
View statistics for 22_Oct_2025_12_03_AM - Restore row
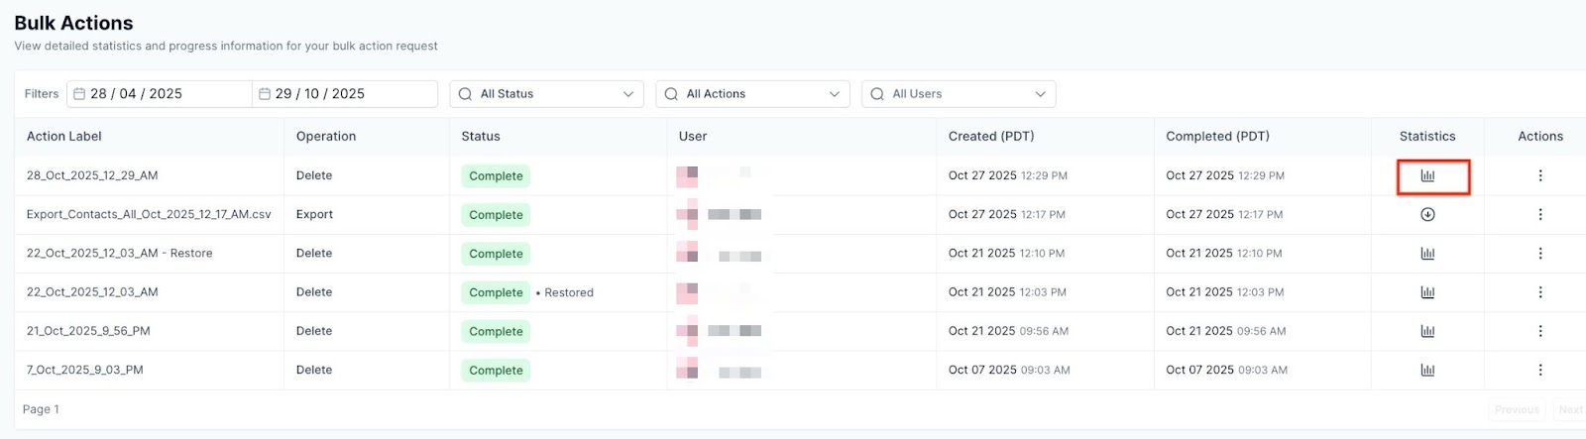[x=1427, y=254]
